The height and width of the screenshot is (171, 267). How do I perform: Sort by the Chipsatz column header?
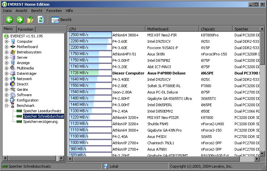pos(216,29)
